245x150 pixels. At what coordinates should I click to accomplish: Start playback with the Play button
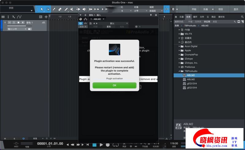coord(101,145)
